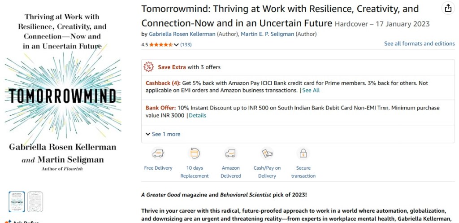Click the share icon at top right
459x223 pixels.
[x=448, y=9]
